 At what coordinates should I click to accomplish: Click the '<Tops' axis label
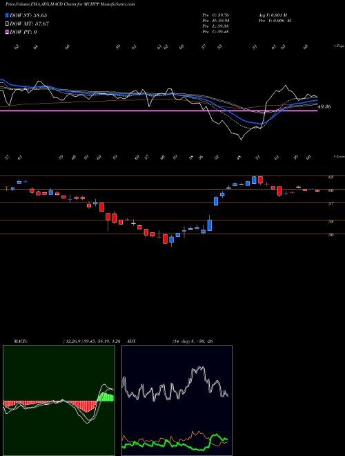pyautogui.click(x=339, y=46)
